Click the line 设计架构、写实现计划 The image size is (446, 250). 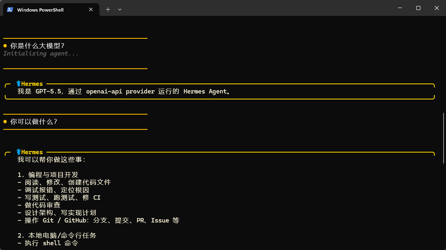point(57,213)
